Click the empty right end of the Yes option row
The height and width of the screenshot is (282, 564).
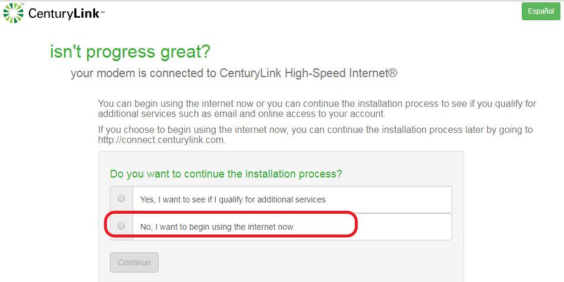click(416, 199)
